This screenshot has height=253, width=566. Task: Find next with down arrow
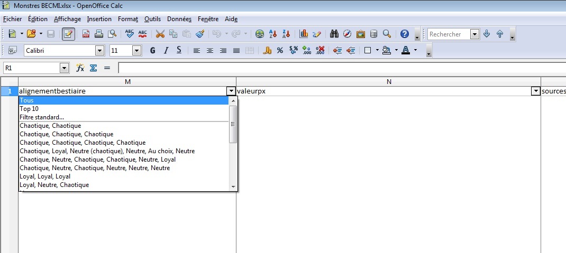[487, 34]
